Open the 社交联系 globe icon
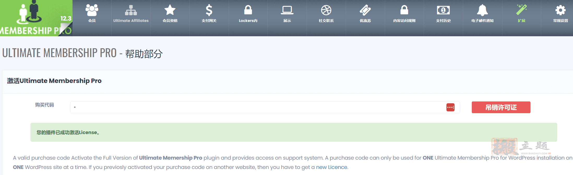 [326, 10]
